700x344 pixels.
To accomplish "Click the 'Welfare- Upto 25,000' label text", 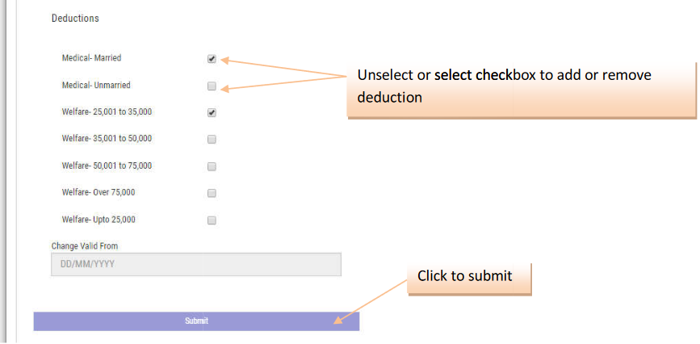I will pos(99,219).
